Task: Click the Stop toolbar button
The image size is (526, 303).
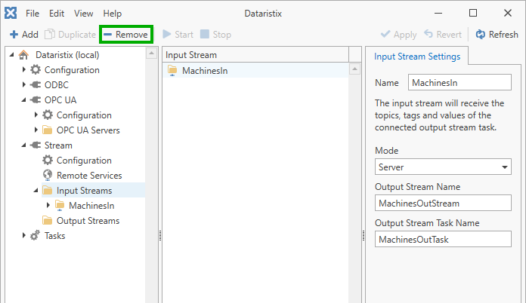Action: click(x=215, y=35)
